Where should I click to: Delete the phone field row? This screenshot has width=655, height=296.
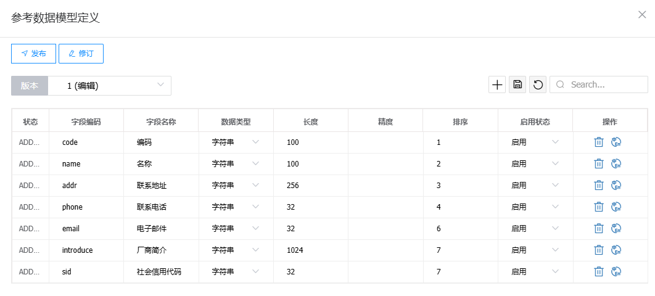[598, 207]
